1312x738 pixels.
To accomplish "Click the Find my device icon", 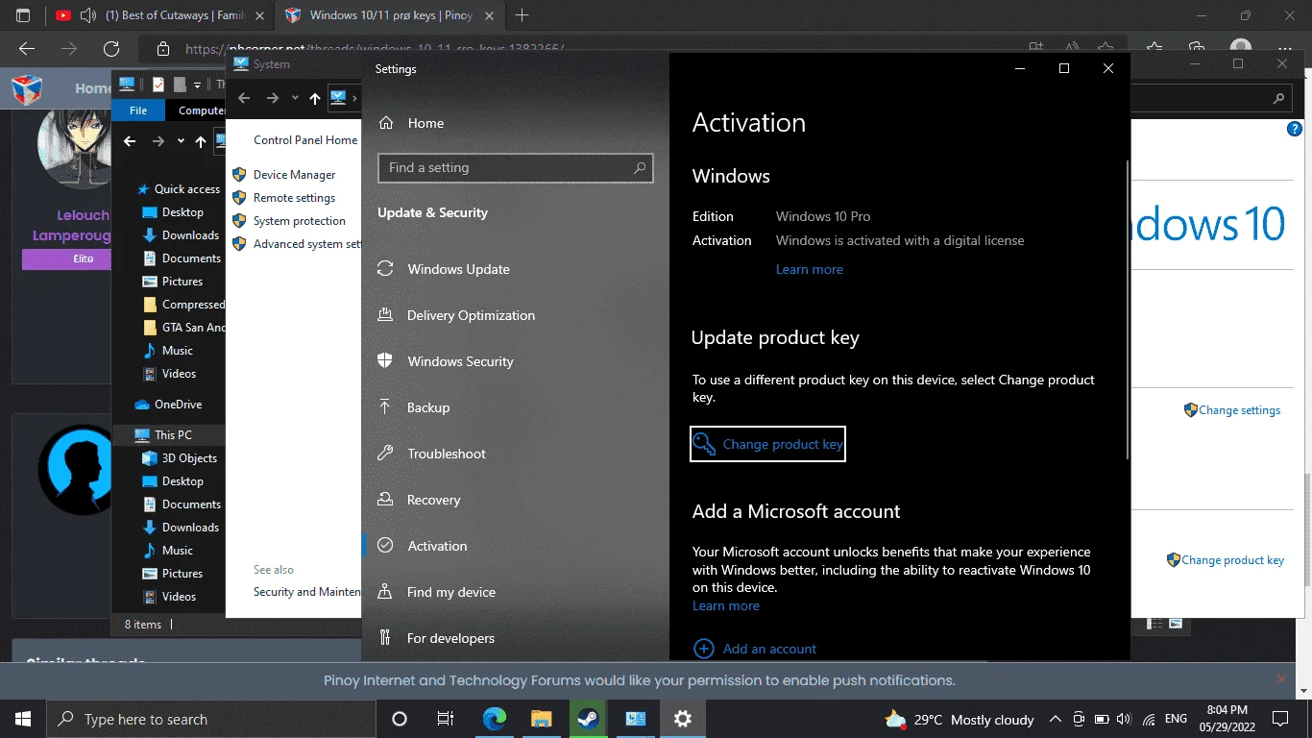I will point(385,592).
